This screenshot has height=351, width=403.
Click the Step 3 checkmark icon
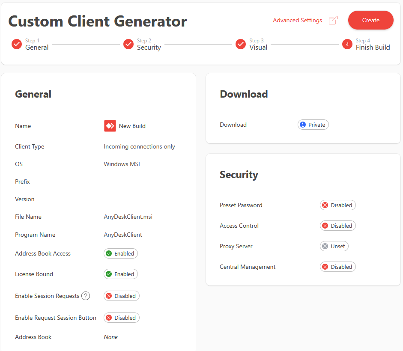coord(241,44)
